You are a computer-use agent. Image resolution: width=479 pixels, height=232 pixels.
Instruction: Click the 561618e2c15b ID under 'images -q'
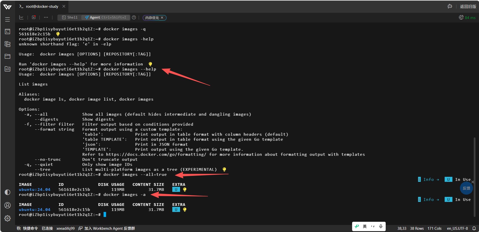click(35, 34)
